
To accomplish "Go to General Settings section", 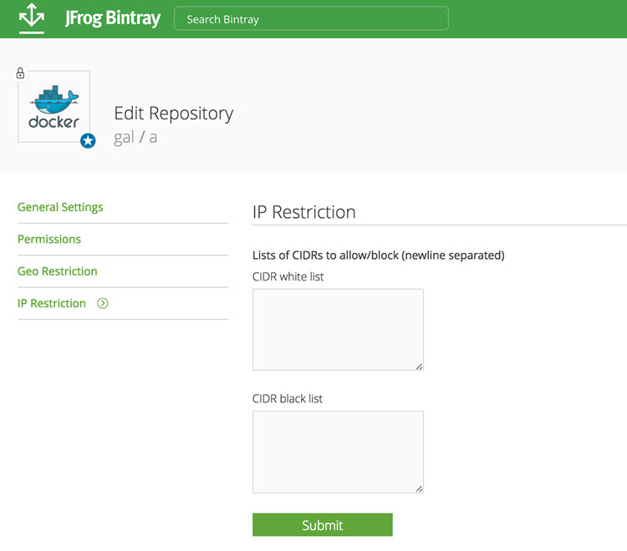I will 60,207.
